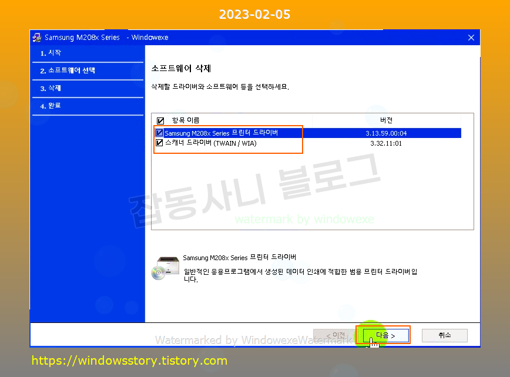Screen dimensions: 510x377
Task: Select the Samsung M208x Series 프린터 드라이버 row text
Action: pos(221,133)
